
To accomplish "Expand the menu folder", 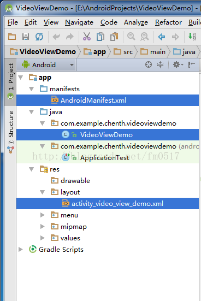I will [43, 215].
